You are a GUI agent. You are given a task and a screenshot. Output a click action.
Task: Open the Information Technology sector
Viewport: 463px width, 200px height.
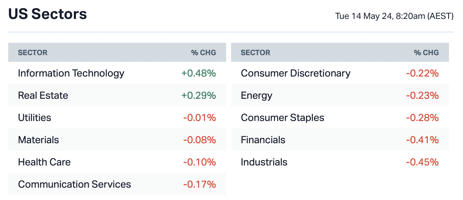(71, 73)
